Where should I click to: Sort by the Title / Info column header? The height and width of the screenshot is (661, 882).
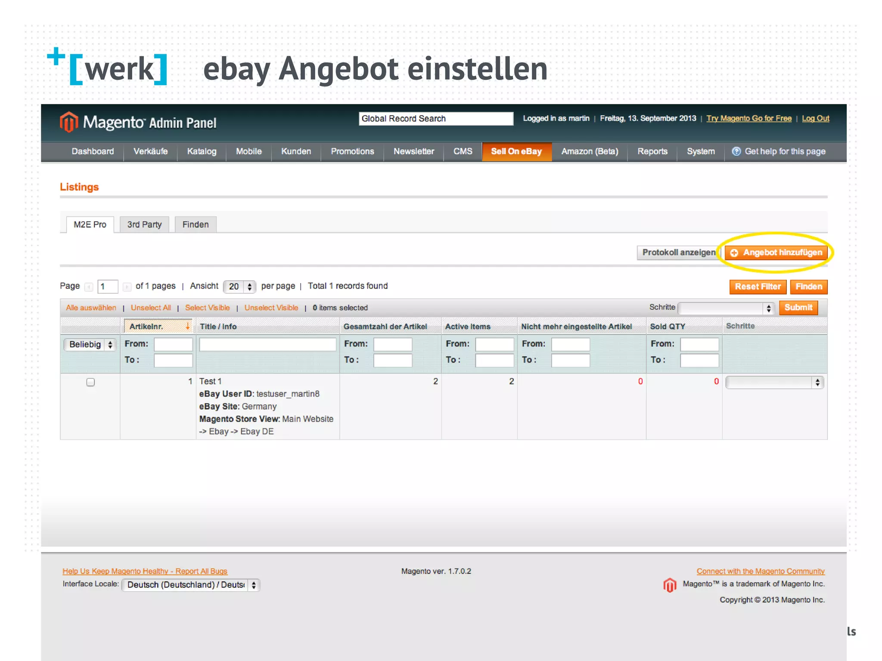pyautogui.click(x=218, y=326)
